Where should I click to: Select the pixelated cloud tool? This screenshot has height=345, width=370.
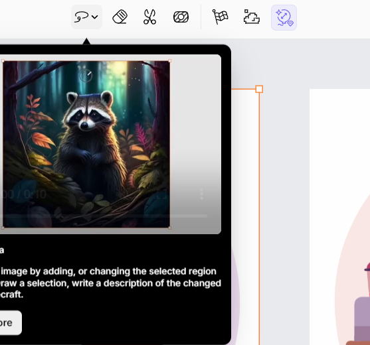click(x=252, y=17)
